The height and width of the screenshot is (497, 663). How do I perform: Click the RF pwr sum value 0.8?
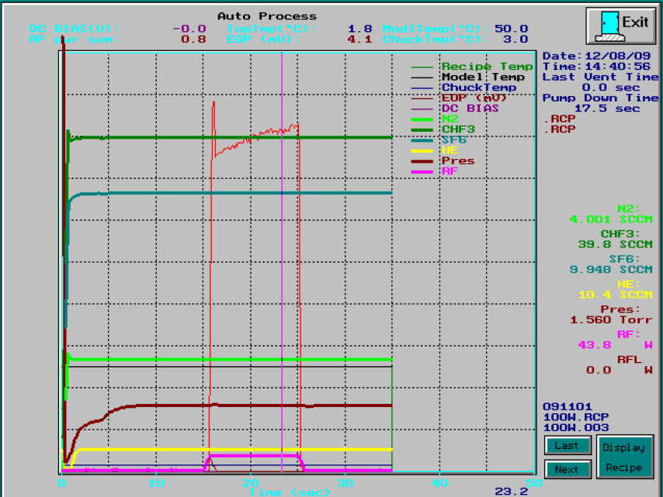pos(193,40)
